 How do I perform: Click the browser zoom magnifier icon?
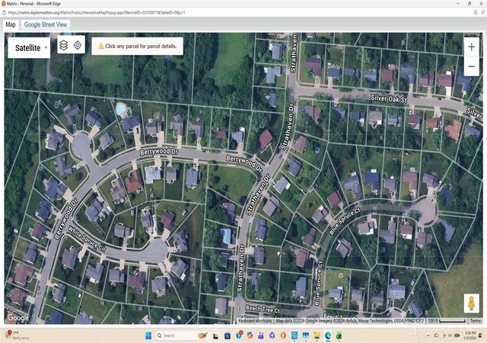tap(476, 12)
